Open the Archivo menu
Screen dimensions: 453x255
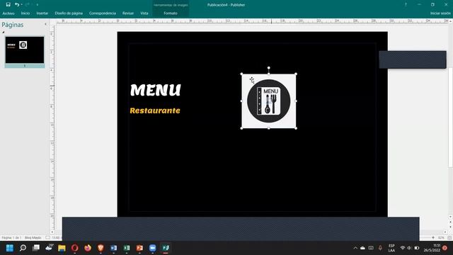[x=8, y=13]
